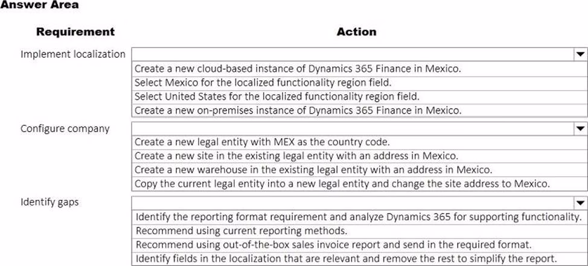
Task: Select 'Identify the reporting format requirement' option
Action: click(x=359, y=217)
